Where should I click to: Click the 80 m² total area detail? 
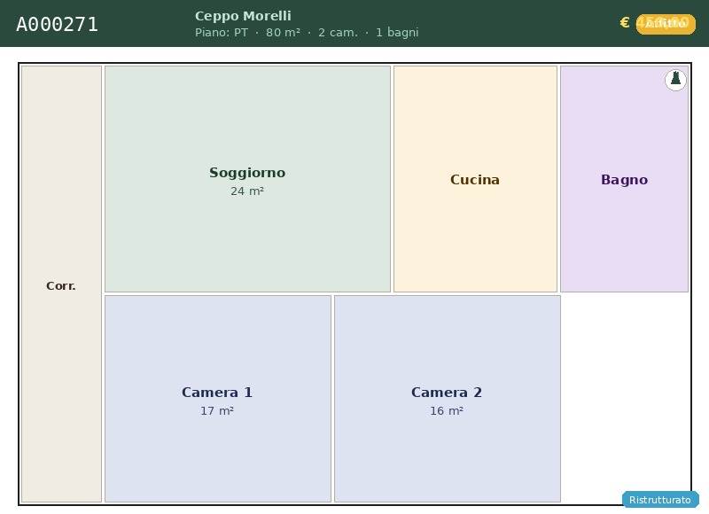[283, 33]
